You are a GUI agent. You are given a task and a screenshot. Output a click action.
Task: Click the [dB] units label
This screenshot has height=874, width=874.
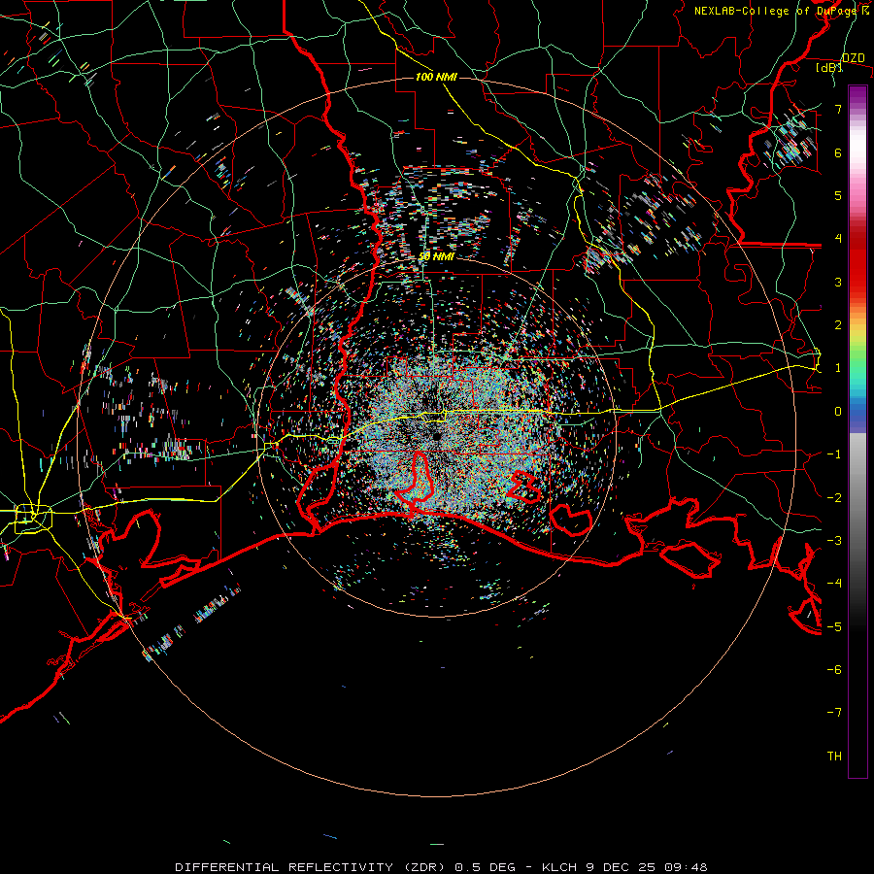coord(829,67)
